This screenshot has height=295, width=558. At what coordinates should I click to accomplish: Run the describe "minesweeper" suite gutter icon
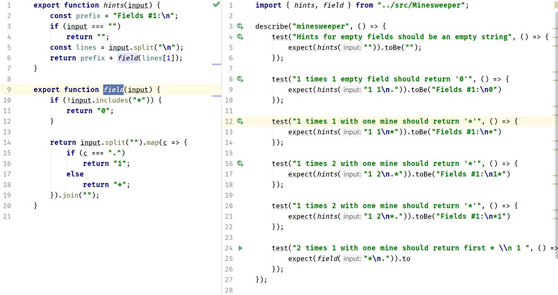tap(240, 26)
